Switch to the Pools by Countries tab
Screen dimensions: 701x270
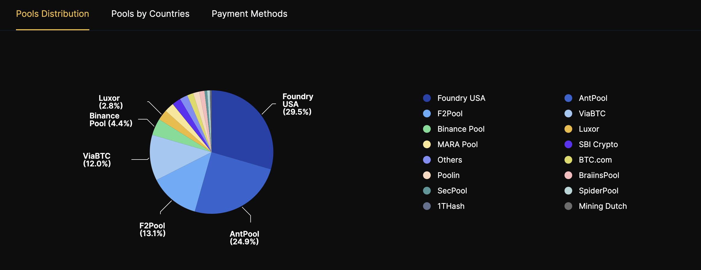pyautogui.click(x=150, y=14)
